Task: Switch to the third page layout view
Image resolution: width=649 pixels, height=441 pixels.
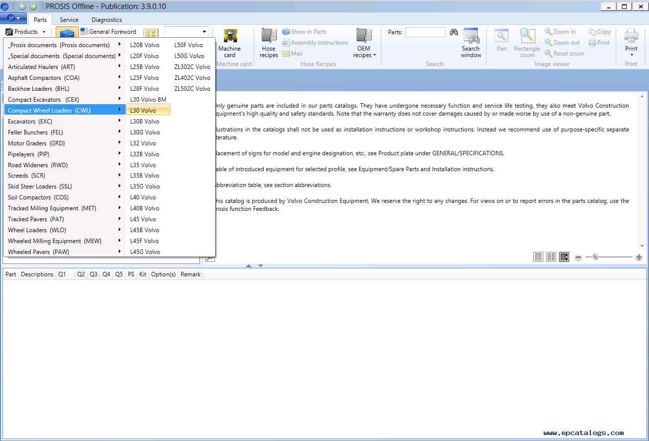Action: point(564,257)
